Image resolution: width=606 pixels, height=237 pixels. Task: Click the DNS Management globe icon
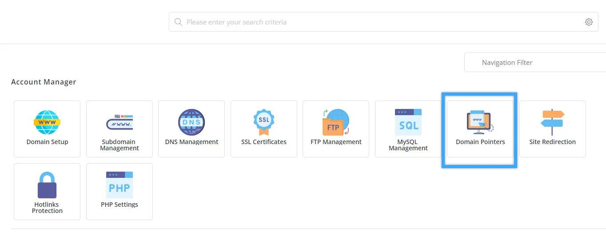coord(191,122)
